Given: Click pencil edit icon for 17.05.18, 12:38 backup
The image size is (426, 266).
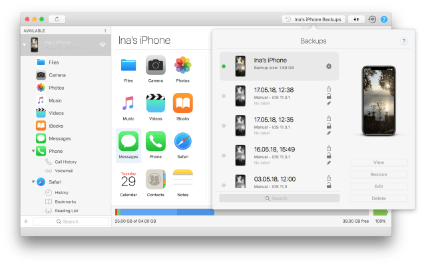Looking at the screenshot, I should (329, 103).
